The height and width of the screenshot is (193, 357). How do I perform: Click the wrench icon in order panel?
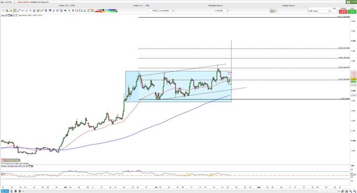311,11
